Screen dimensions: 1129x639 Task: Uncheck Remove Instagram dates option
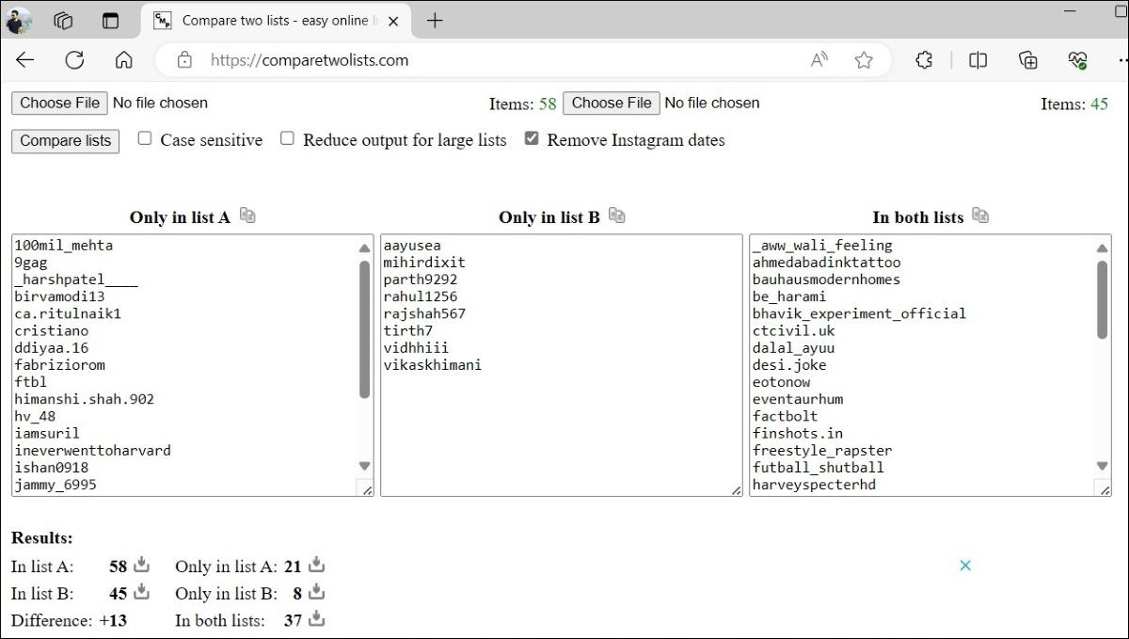(x=532, y=138)
